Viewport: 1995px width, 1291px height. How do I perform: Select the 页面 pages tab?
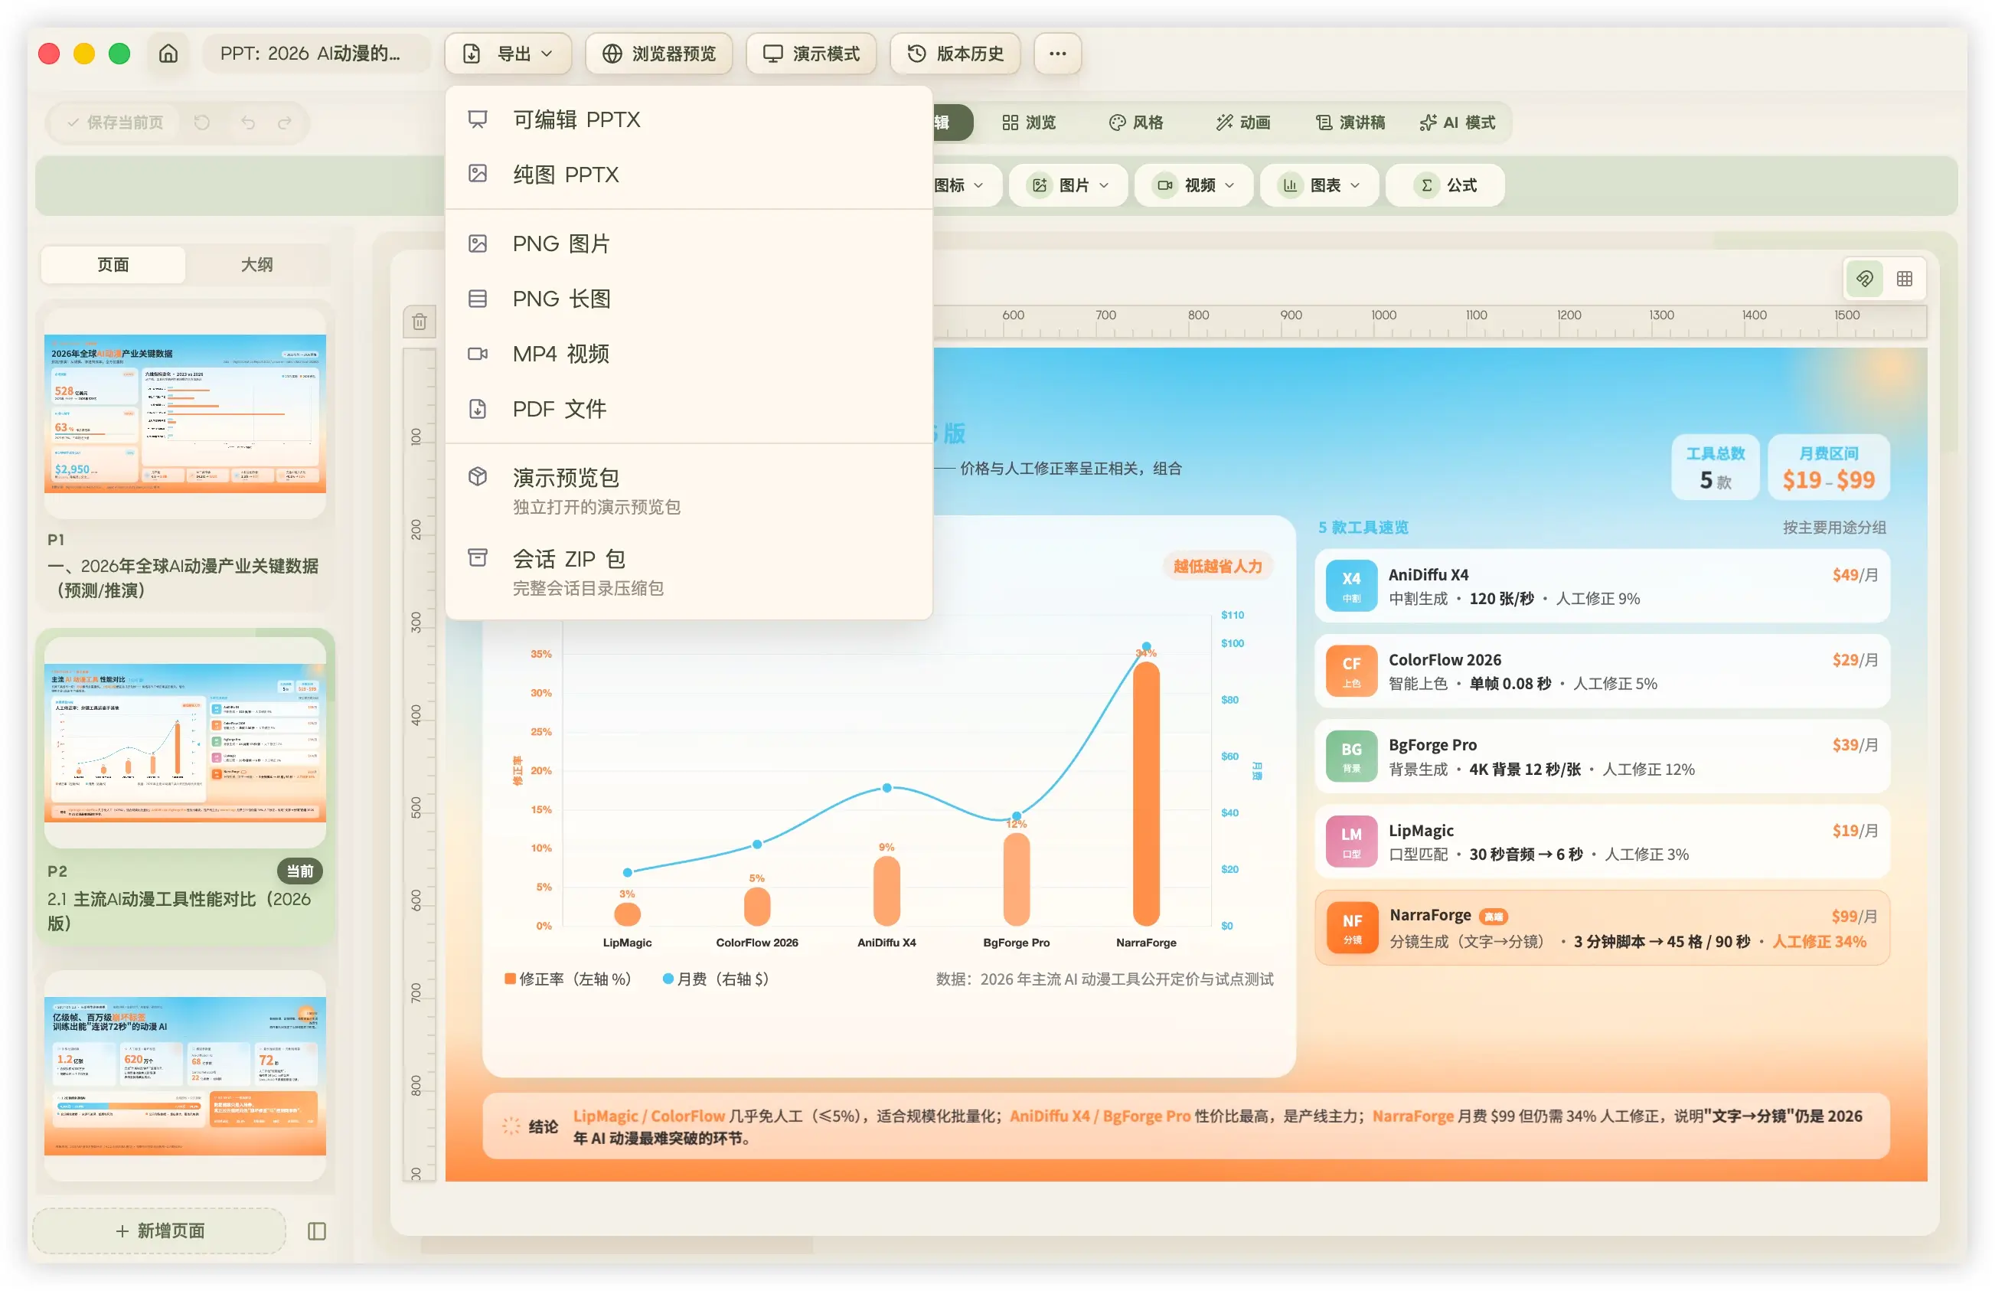pyautogui.click(x=113, y=265)
